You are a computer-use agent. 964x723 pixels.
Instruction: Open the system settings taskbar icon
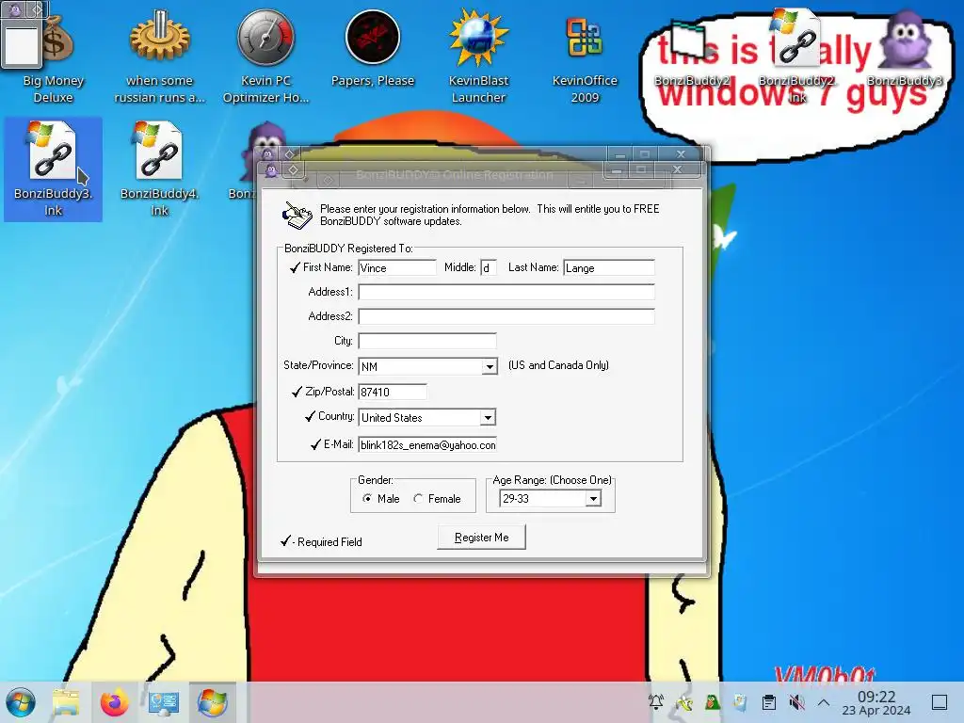[x=164, y=702]
